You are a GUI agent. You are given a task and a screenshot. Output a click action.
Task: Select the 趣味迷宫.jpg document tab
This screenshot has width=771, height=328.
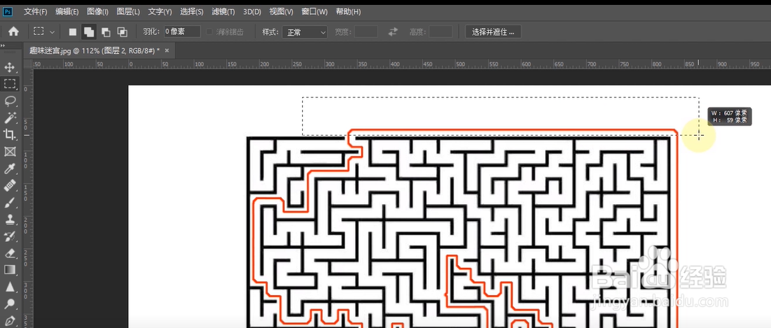[x=94, y=50]
